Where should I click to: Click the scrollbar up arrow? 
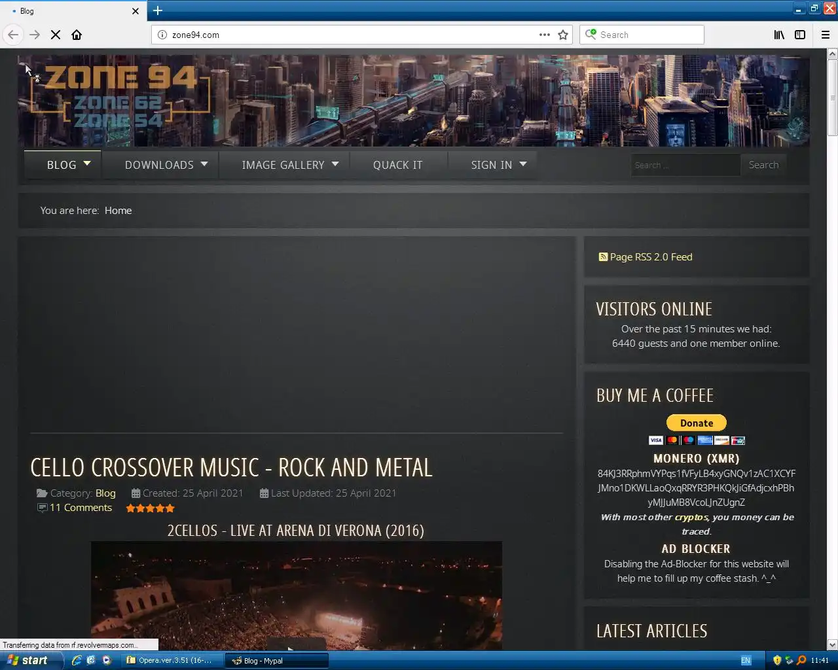[832, 54]
